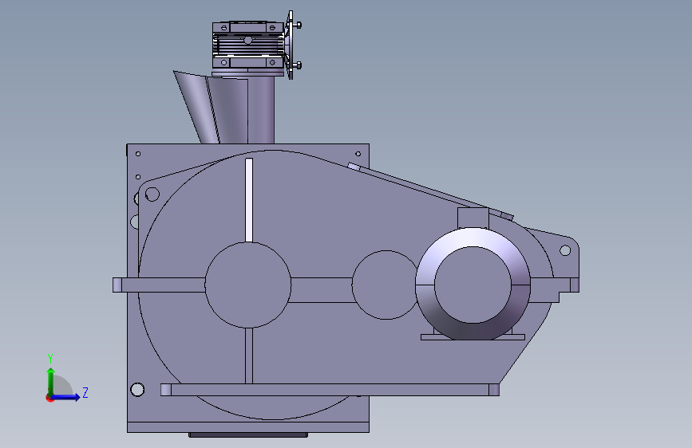This screenshot has height=448, width=692.
Task: Pick the inner disc of the ring-shaped cover
Action: (473, 285)
